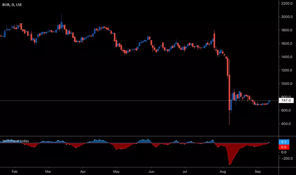This screenshot has width=296, height=175.
Task: Click the May label on time axis
Action: coord(116,171)
